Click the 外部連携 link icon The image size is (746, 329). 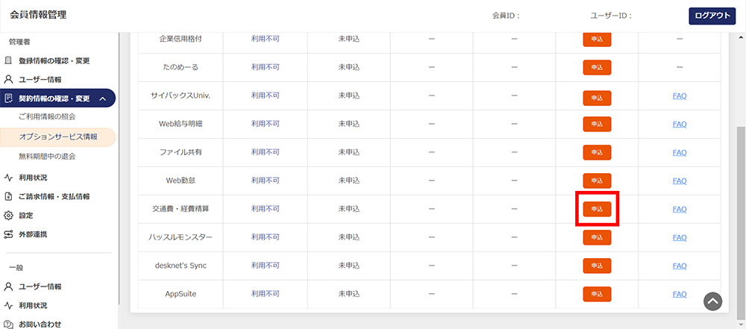coord(9,234)
